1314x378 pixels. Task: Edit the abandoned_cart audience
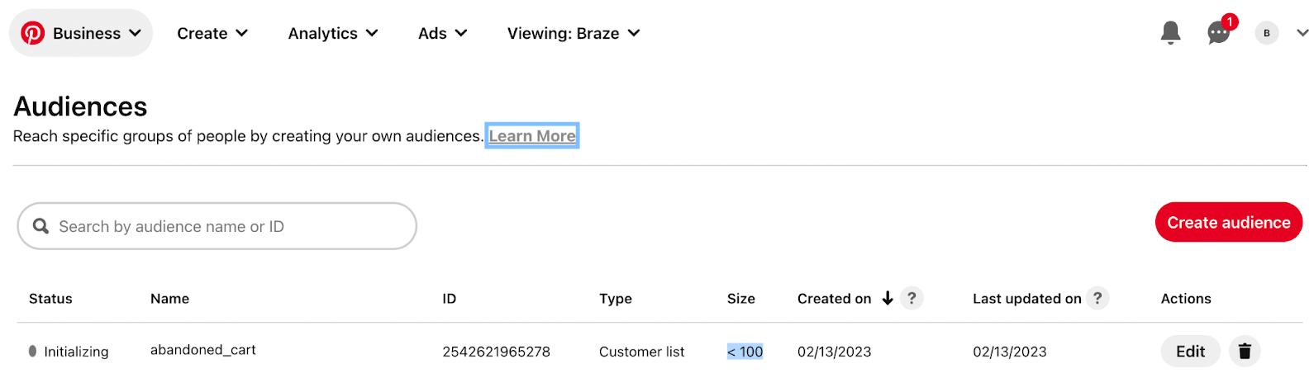(x=1190, y=352)
